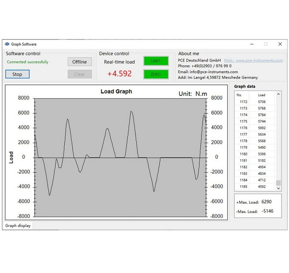Screen dimensions: 289x273
Task: Click the green ZERO button
Action: tap(156, 74)
